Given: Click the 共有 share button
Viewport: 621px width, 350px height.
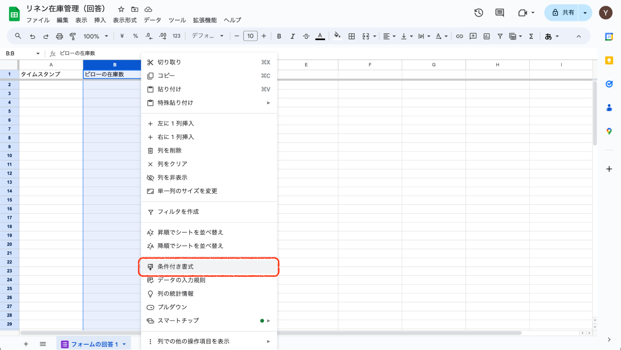Looking at the screenshot, I should tap(563, 13).
